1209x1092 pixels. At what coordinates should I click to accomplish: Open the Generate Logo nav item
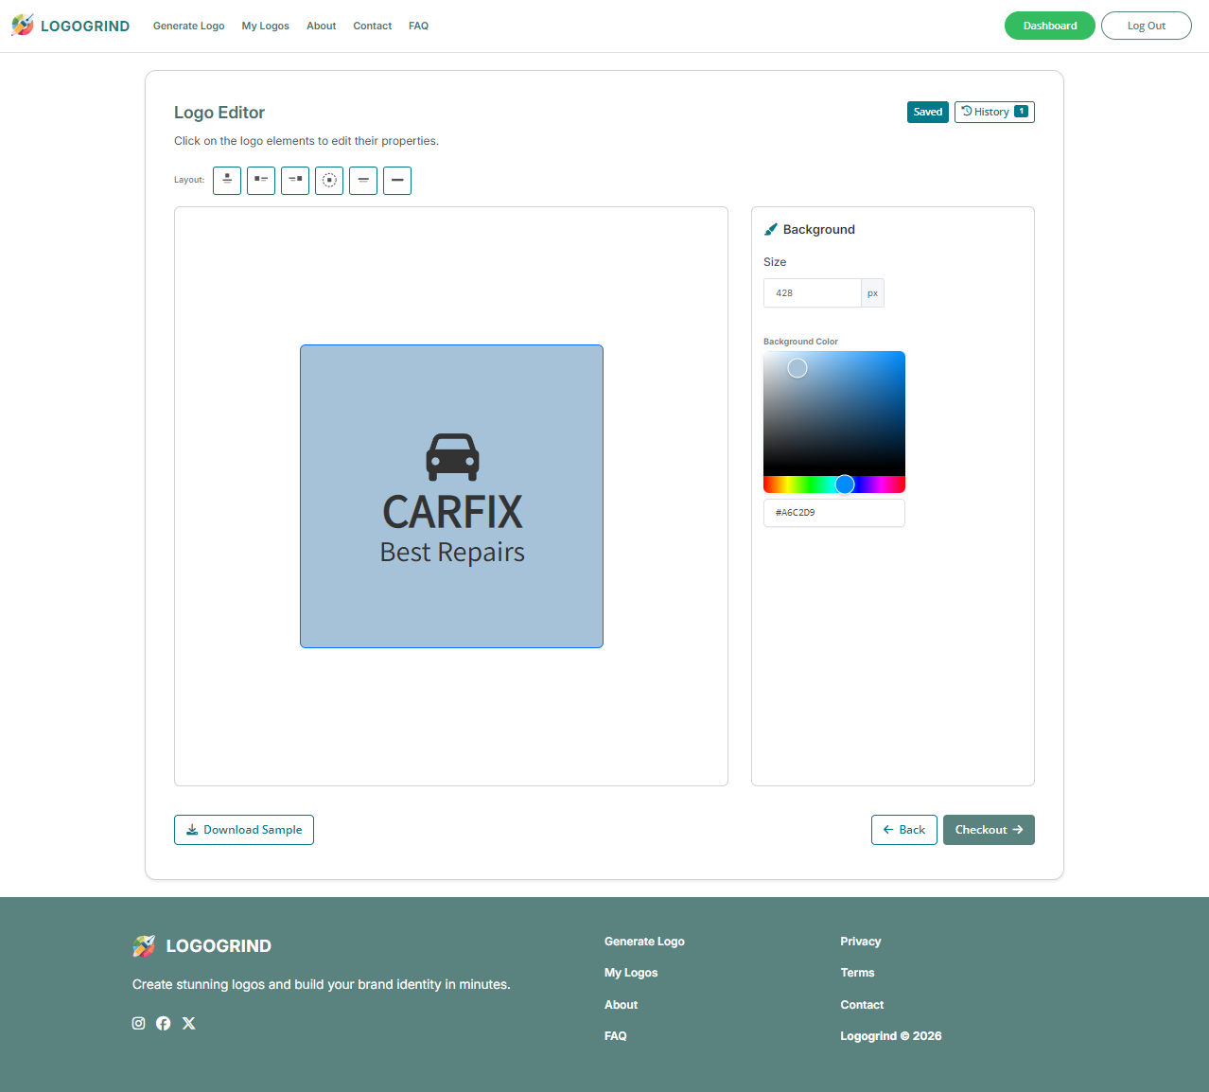click(188, 26)
